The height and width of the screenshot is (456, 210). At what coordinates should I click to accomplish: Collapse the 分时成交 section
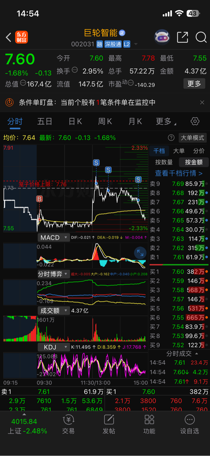click(x=182, y=353)
